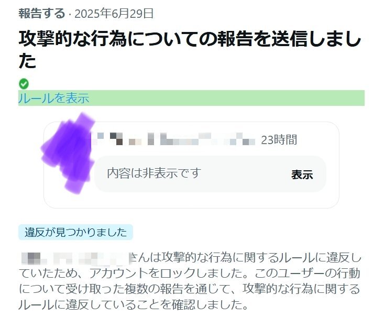384x328 pixels.
Task: Click the blurred username before さんは
Action: [75, 258]
